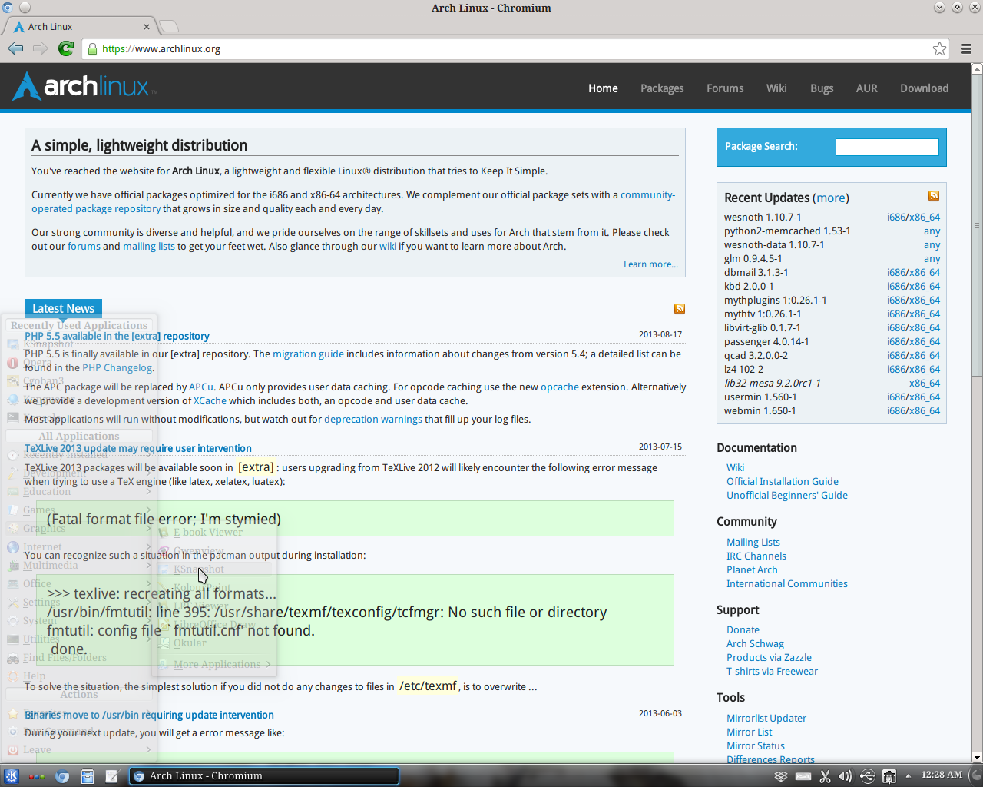Click the activities three-dots taskbar icon

point(36,776)
